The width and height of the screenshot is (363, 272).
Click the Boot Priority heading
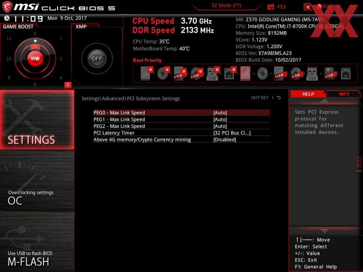pyautogui.click(x=147, y=60)
